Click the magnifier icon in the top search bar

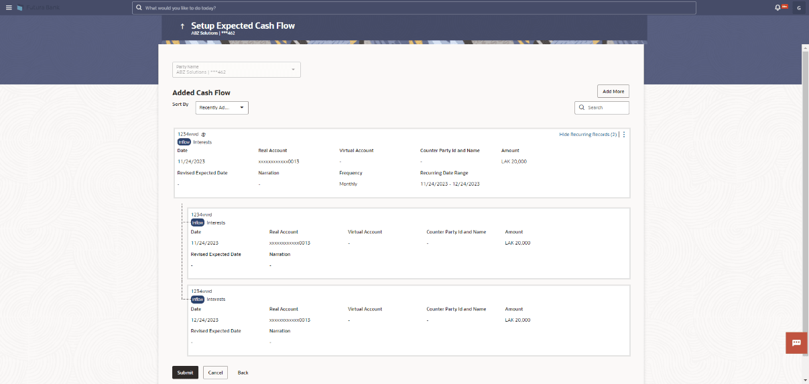139,8
